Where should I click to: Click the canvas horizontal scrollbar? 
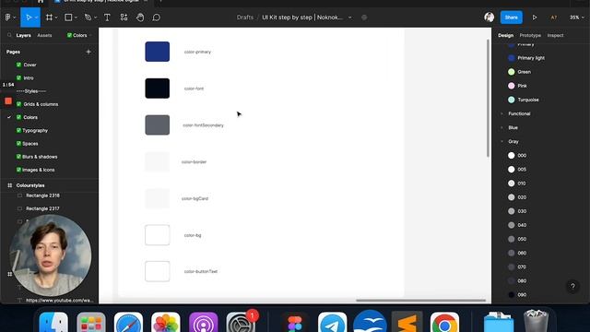420,301
